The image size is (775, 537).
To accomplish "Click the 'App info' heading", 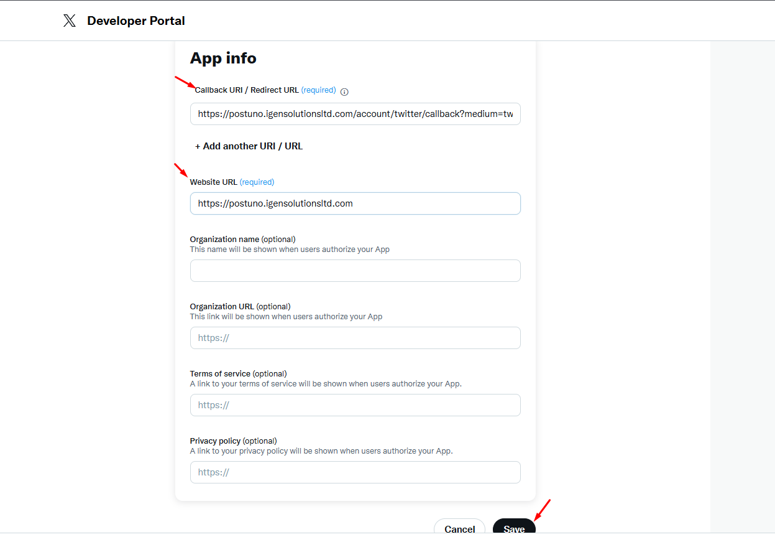I will click(223, 58).
